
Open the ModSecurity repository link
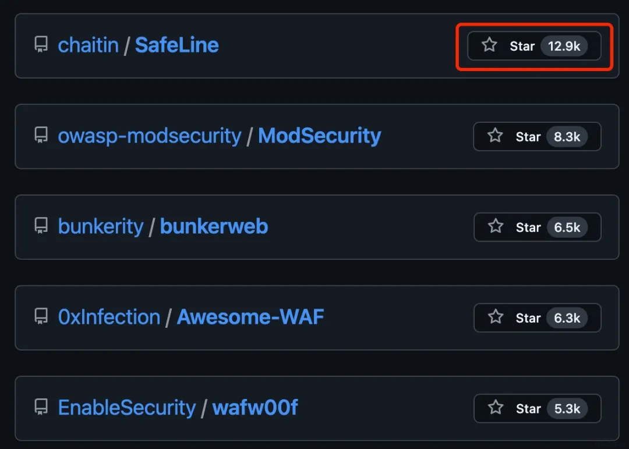coord(319,136)
